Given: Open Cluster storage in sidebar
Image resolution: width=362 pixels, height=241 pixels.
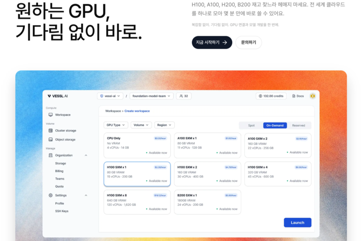Looking at the screenshot, I should 66,130.
